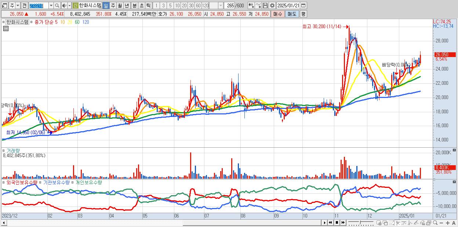Viewport: 458px width, 227px height.
Task: Open the stock code search magnifier
Action: click(57, 5)
